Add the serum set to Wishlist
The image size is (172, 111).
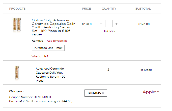coord(57,41)
